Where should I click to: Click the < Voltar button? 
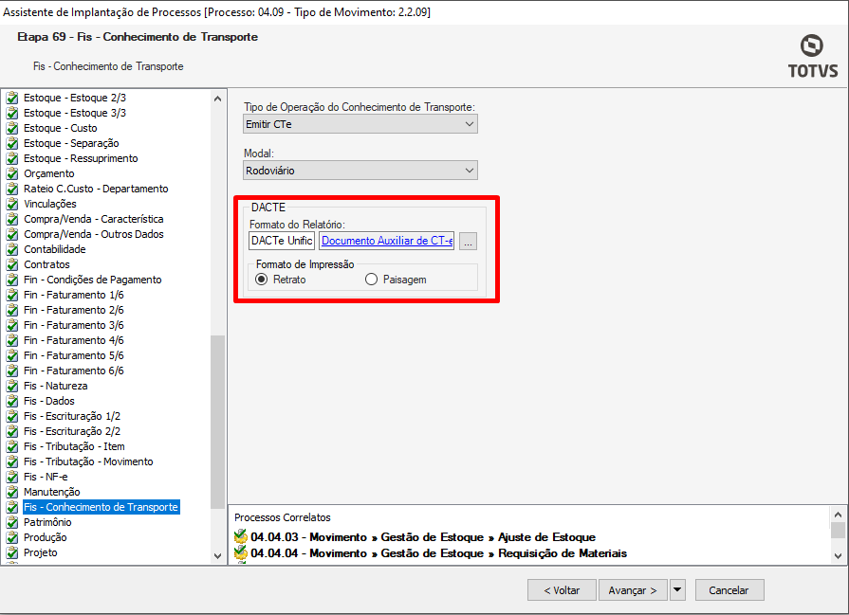click(562, 590)
